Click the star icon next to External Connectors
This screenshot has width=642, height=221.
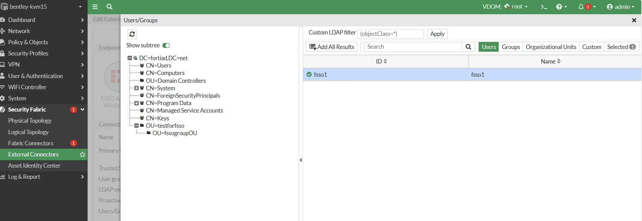(82, 154)
